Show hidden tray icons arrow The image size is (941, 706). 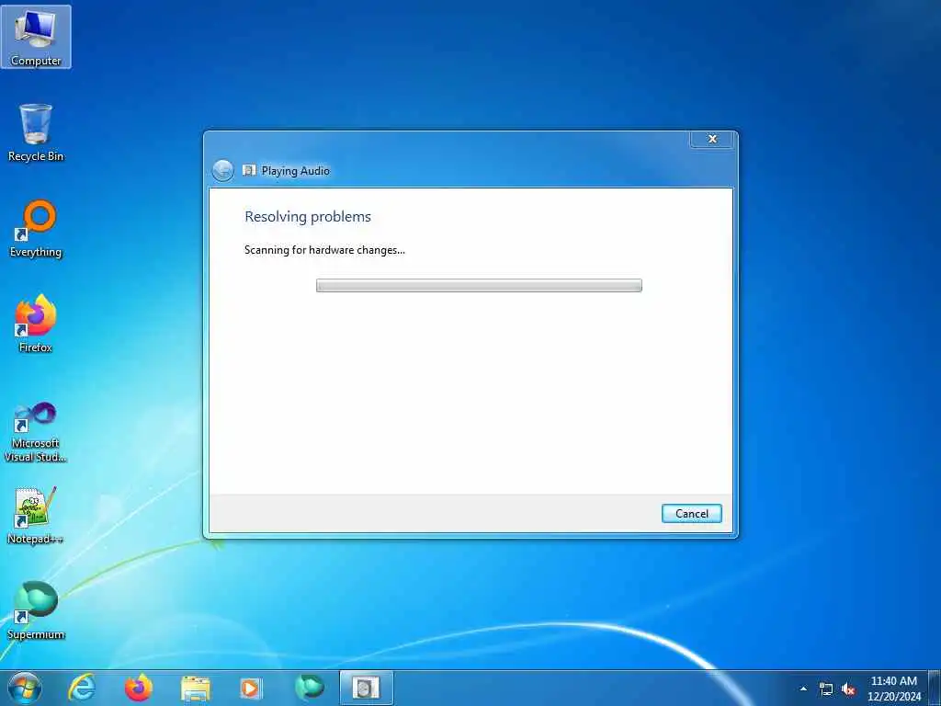pos(803,689)
